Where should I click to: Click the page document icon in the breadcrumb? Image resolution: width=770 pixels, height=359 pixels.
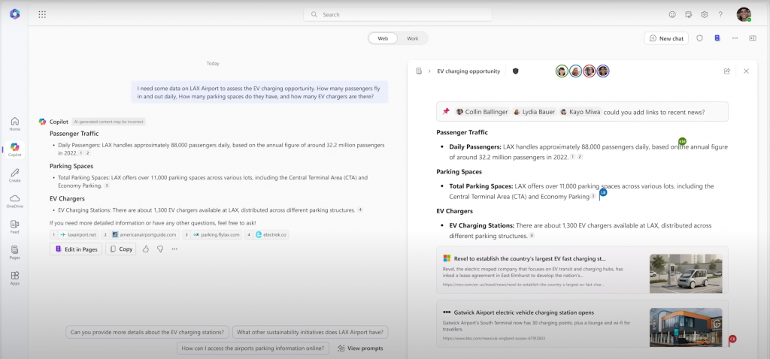(x=419, y=71)
